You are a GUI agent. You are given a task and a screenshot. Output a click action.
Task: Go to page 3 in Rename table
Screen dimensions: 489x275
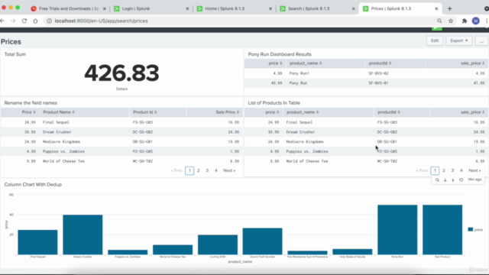pyautogui.click(x=207, y=170)
